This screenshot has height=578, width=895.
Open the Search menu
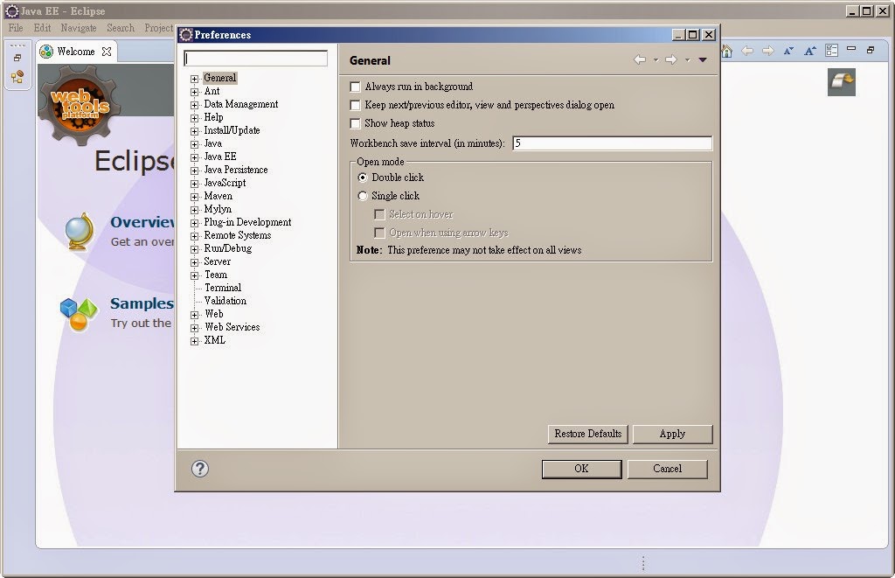click(121, 28)
